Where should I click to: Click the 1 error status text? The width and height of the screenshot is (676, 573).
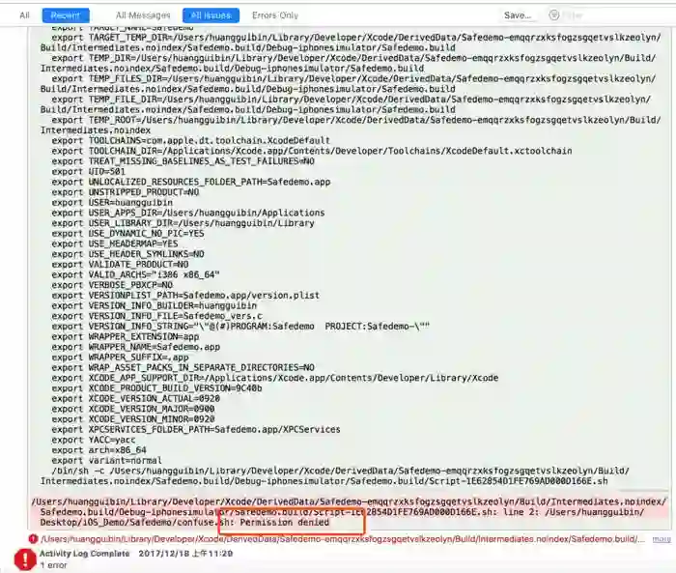[54, 565]
